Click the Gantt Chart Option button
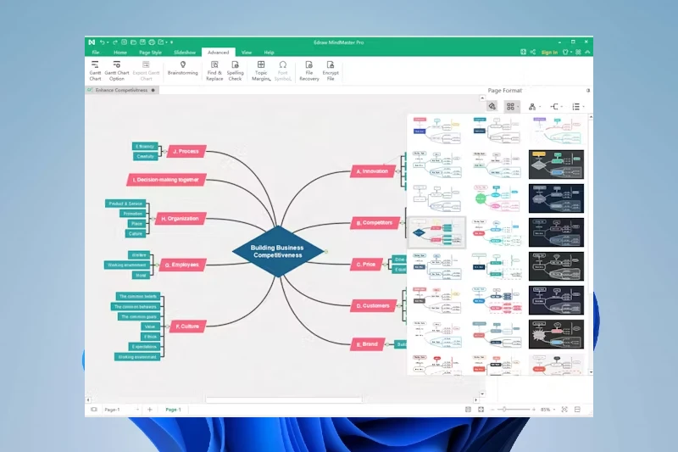The width and height of the screenshot is (678, 452). [x=117, y=70]
